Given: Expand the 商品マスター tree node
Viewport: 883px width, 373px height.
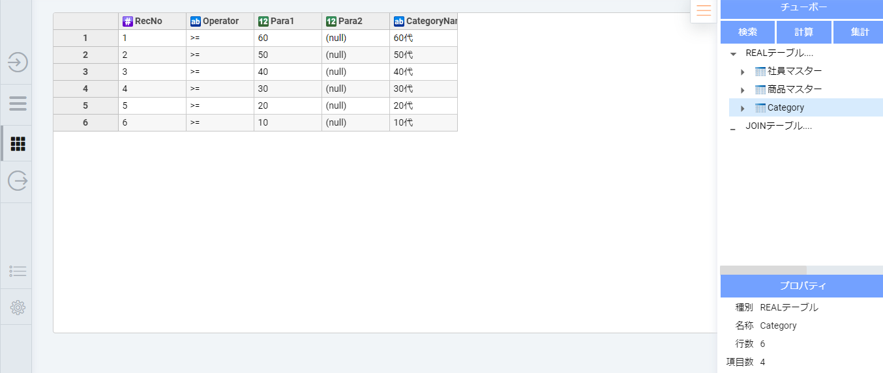Looking at the screenshot, I should (742, 90).
